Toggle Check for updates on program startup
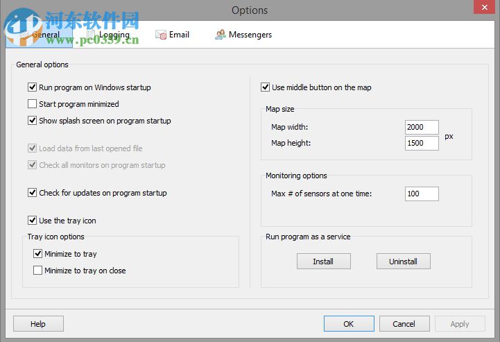 click(32, 192)
